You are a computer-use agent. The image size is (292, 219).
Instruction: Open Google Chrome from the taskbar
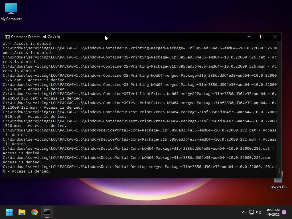(x=35, y=212)
